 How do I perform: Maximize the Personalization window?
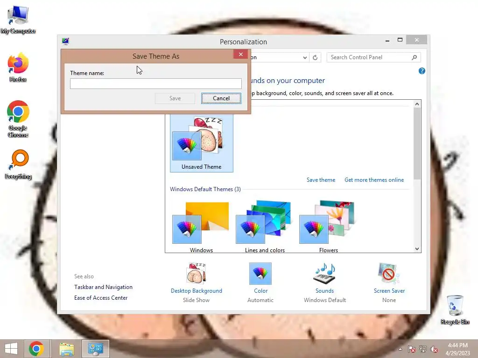point(400,40)
